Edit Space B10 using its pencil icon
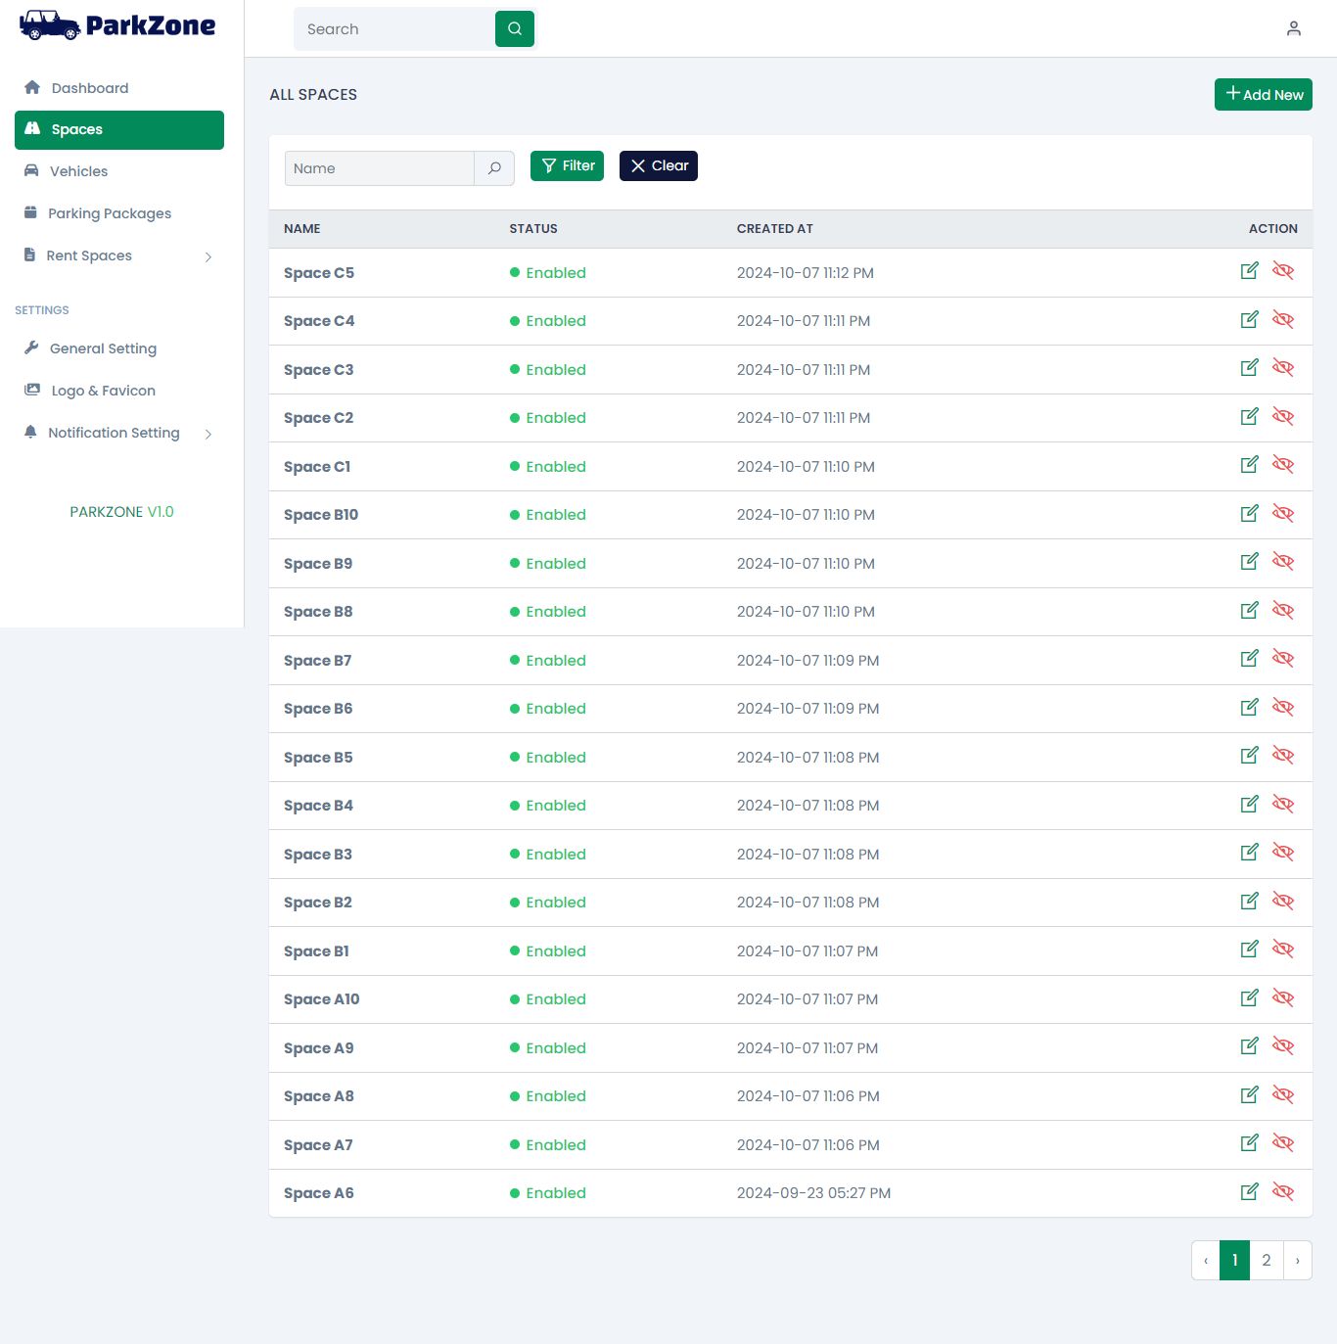This screenshot has width=1337, height=1344. (x=1249, y=514)
